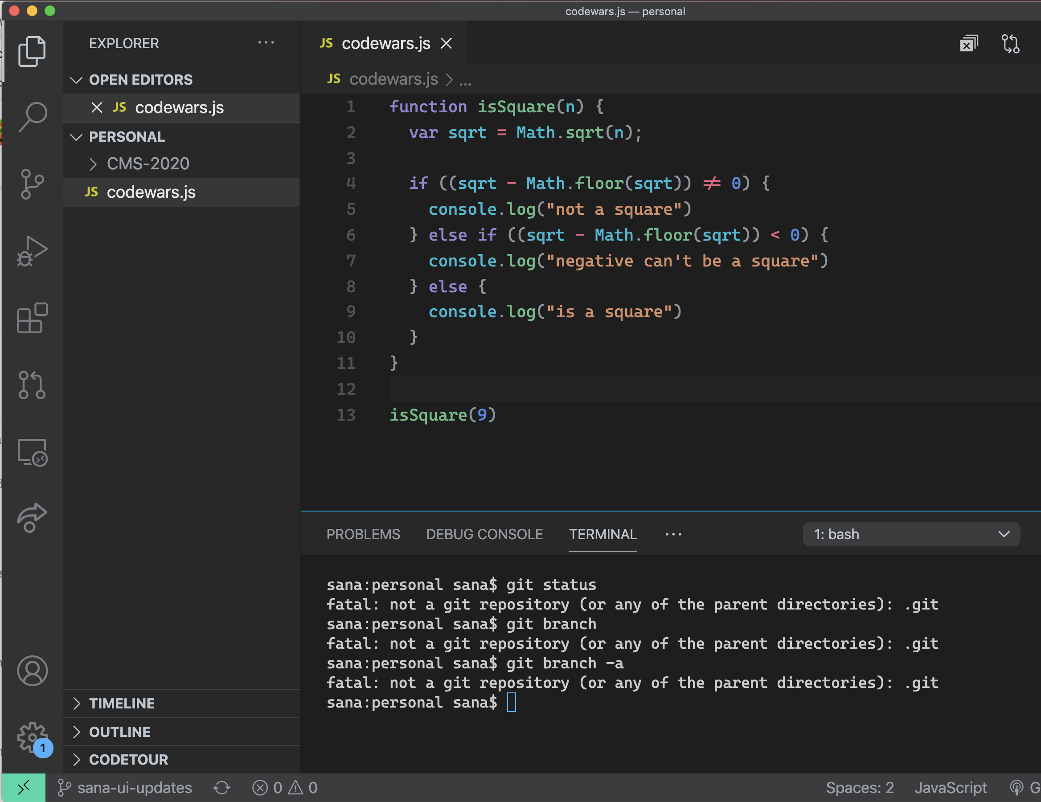Click the sana-ui-updates branch in status bar
Viewport: 1041px width, 802px height.
click(125, 788)
